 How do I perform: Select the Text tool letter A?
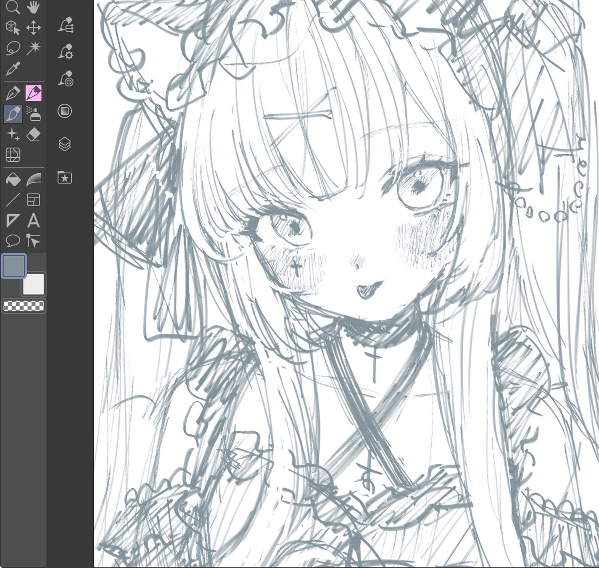pos(33,220)
